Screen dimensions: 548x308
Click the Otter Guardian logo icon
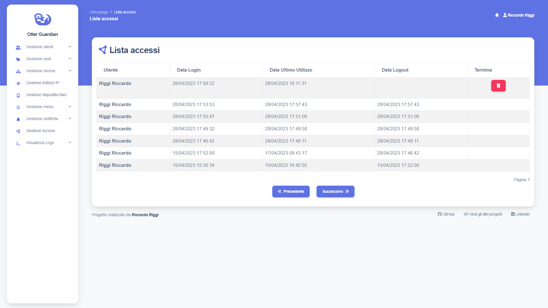coord(43,19)
